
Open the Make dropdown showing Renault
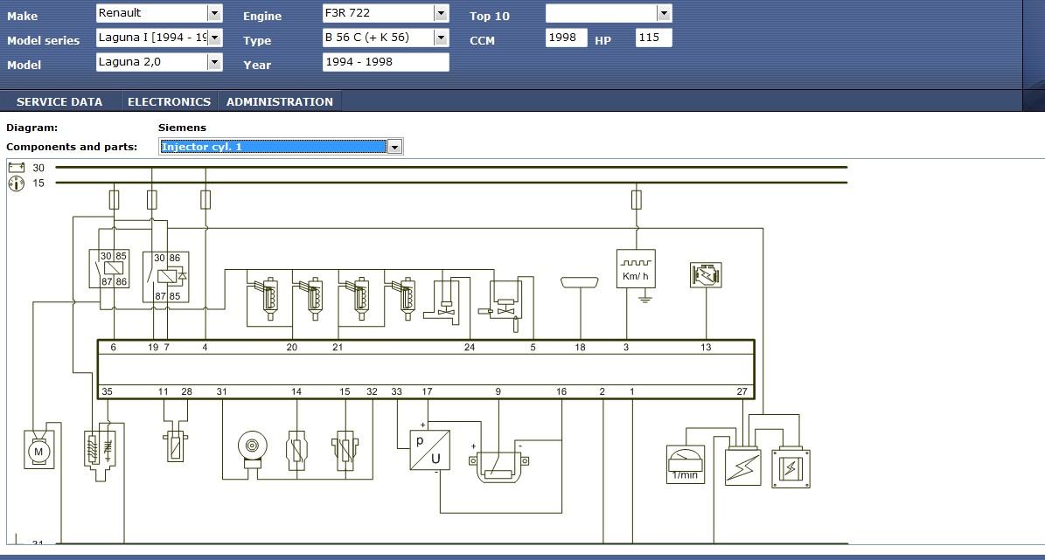tap(214, 13)
